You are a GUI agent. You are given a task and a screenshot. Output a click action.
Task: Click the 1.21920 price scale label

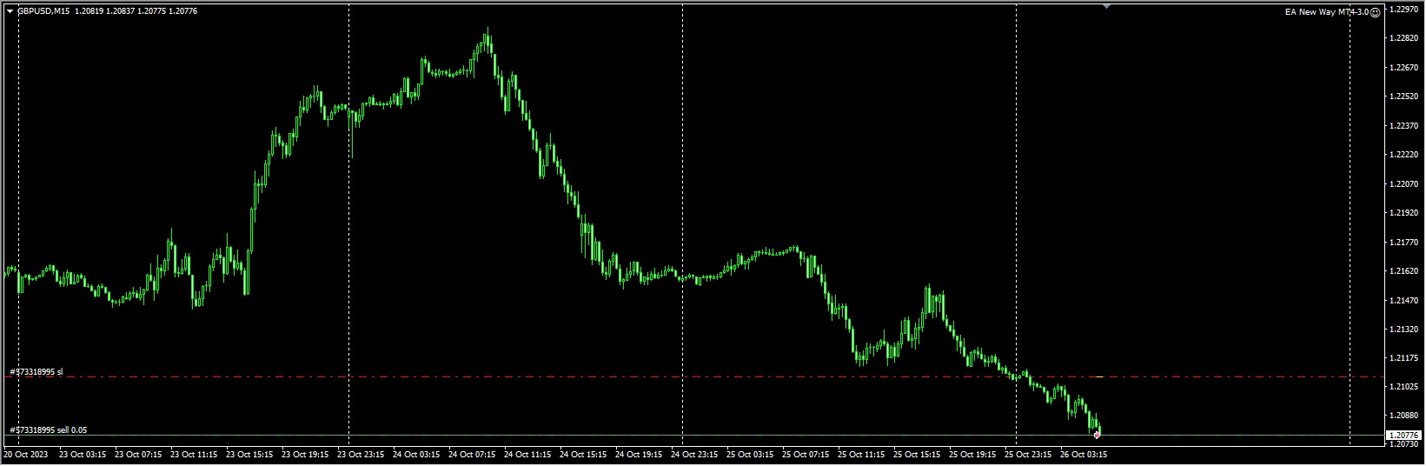coord(1404,213)
